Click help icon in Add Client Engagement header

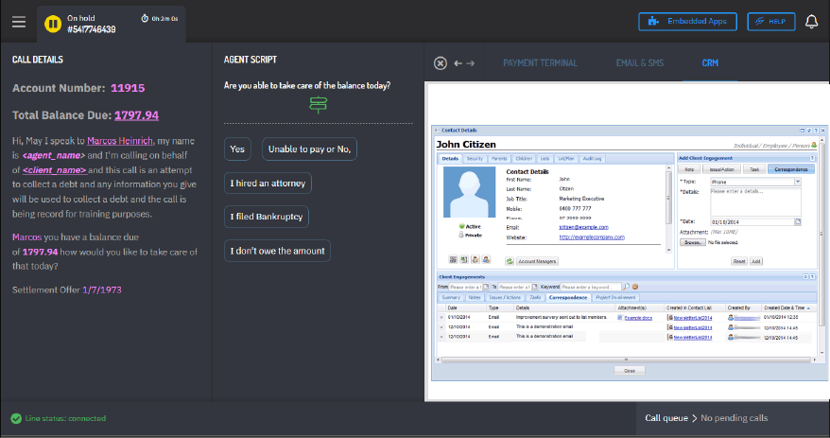click(812, 158)
